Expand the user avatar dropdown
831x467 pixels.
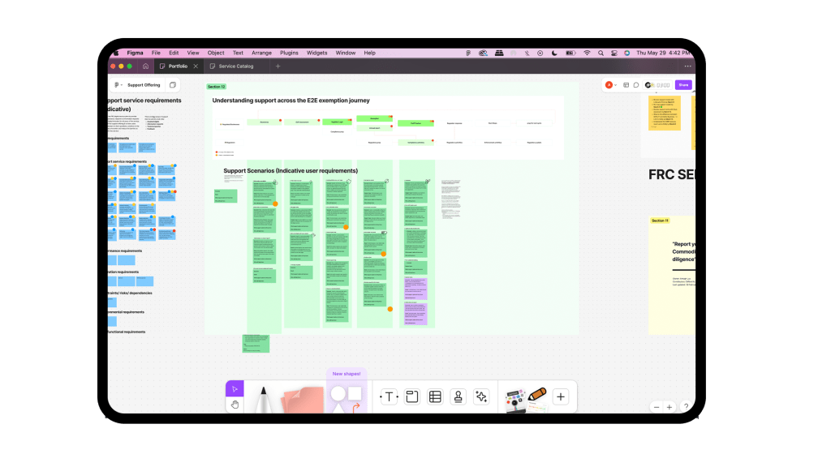coord(611,85)
